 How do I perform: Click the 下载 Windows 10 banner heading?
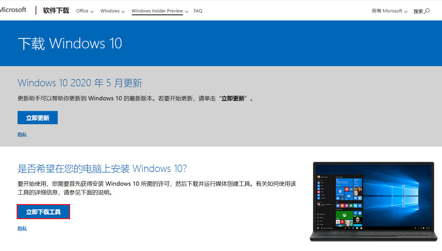click(x=69, y=43)
